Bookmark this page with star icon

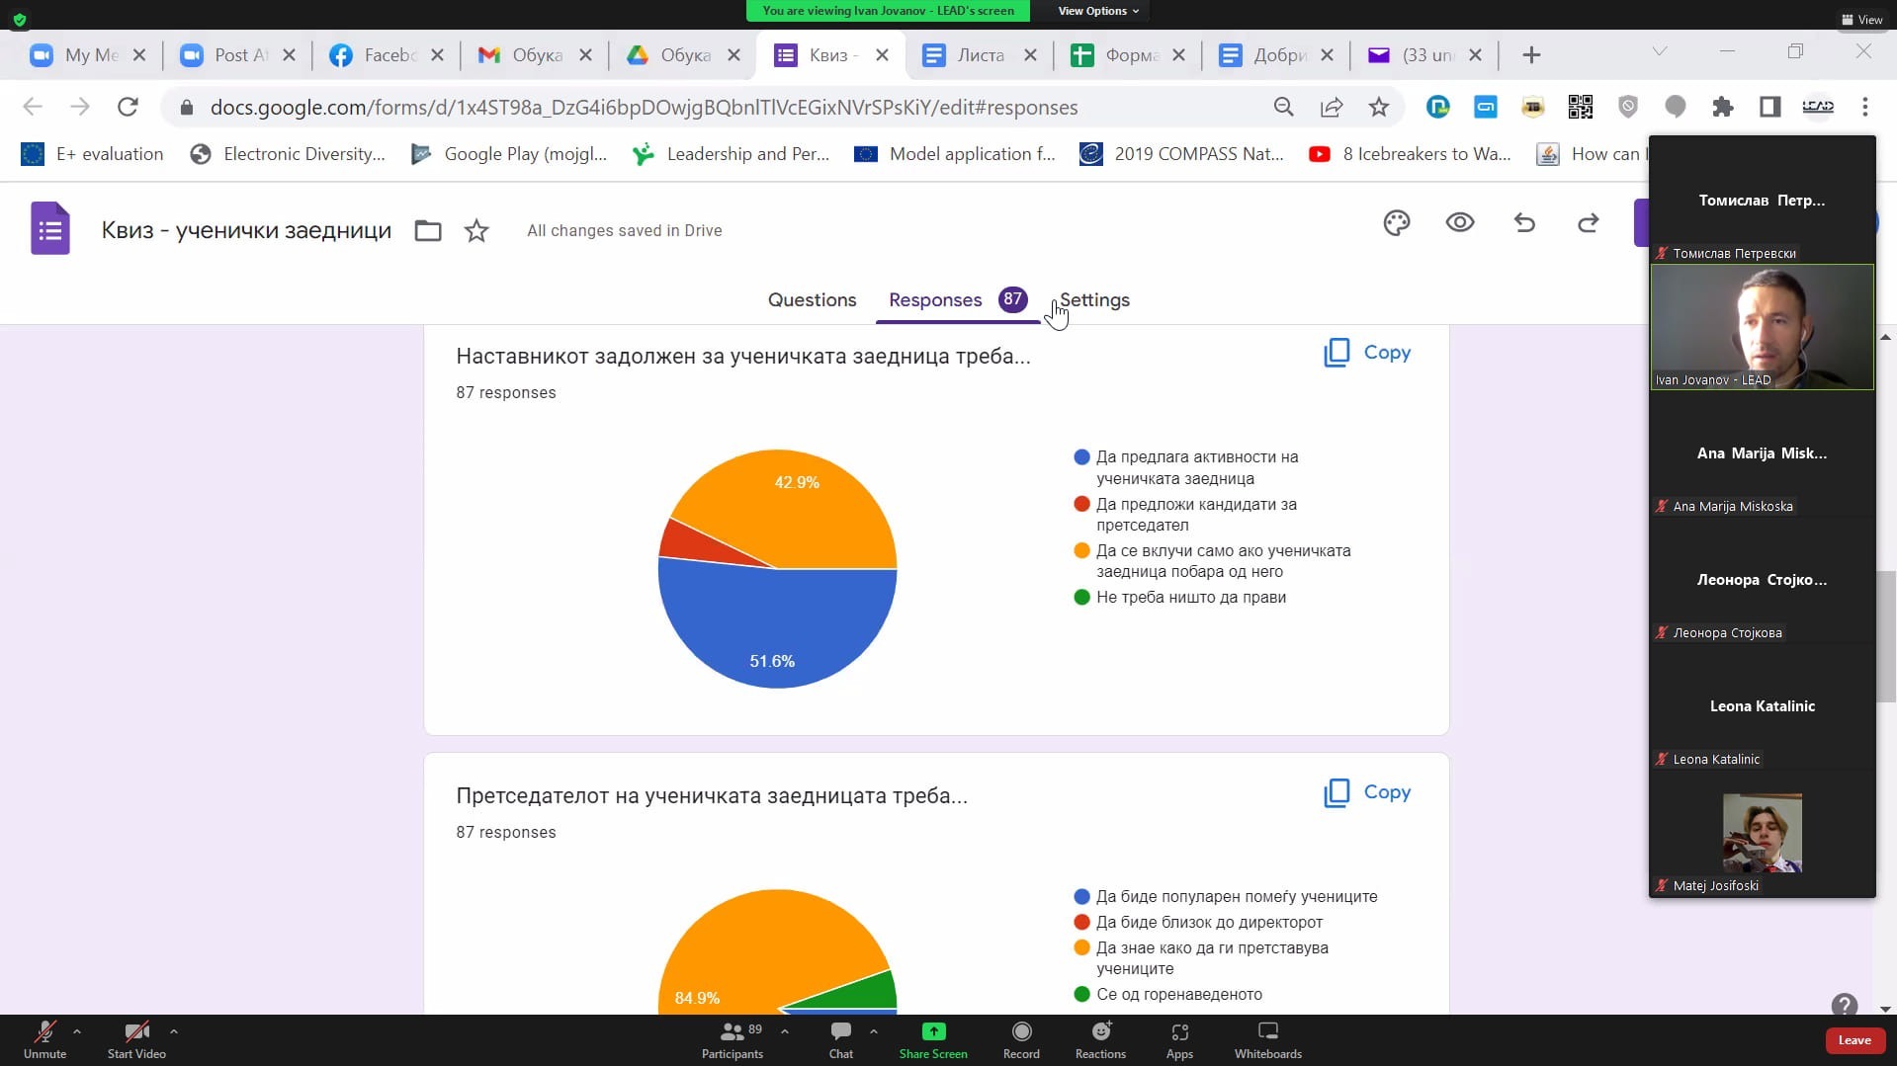tap(1378, 107)
